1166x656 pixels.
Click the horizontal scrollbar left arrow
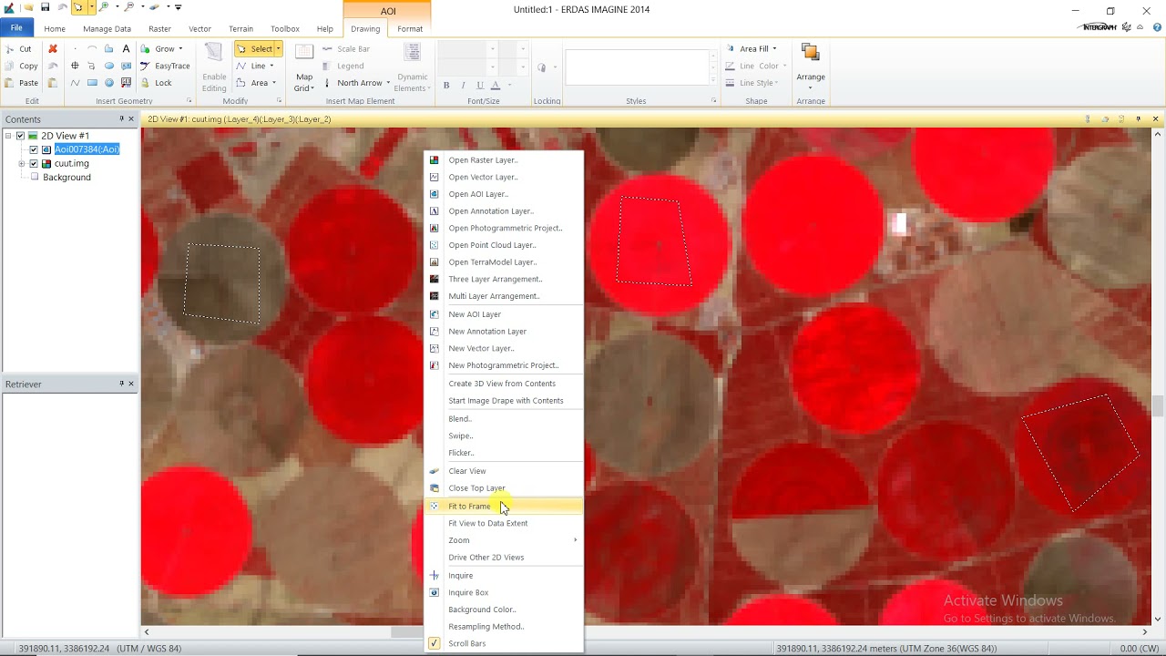click(148, 632)
